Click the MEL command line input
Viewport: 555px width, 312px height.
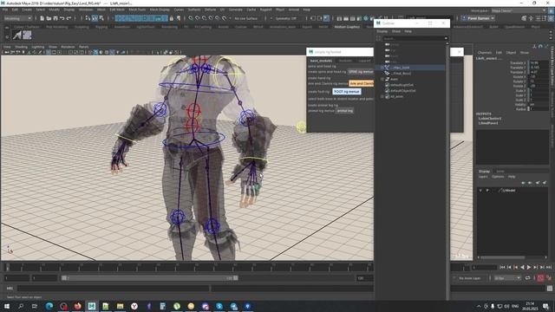click(114, 289)
